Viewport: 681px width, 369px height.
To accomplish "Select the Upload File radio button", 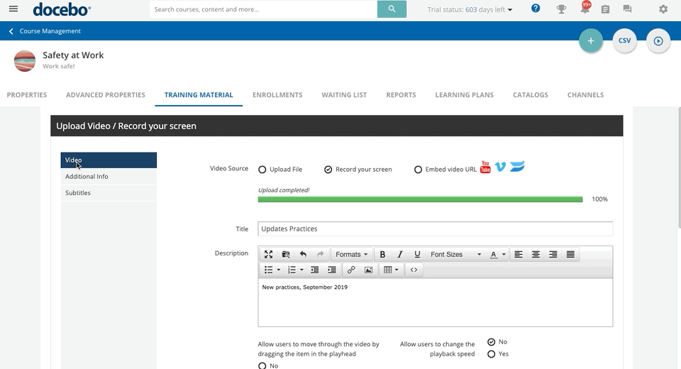I will (x=262, y=170).
